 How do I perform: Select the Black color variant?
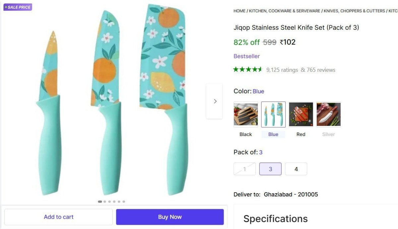click(245, 114)
